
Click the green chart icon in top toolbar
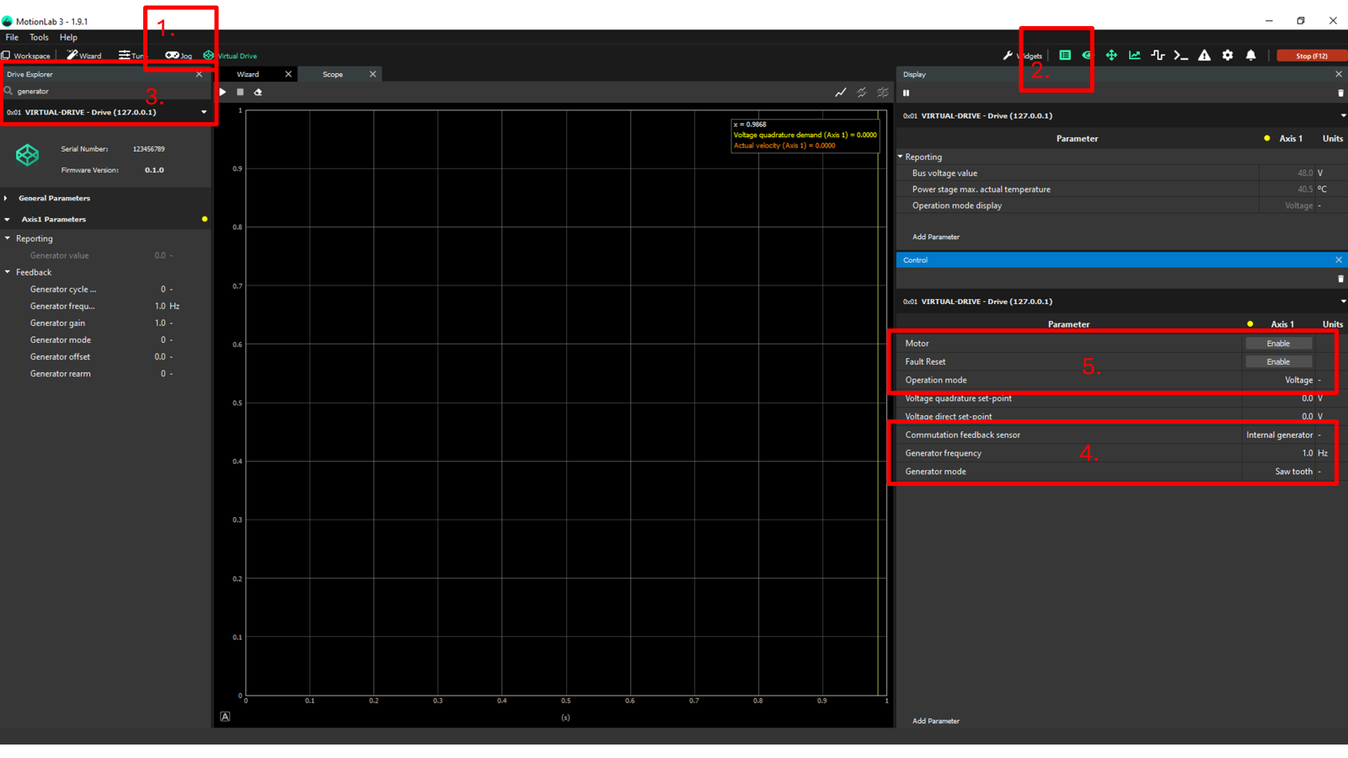coord(1135,56)
